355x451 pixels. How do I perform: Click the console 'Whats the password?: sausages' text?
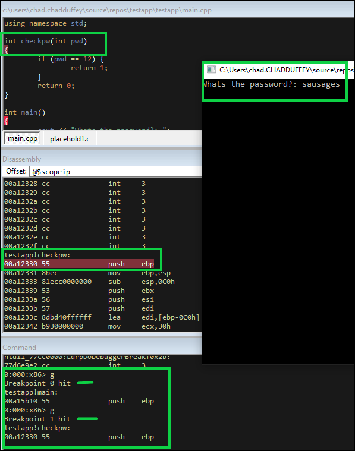[x=272, y=84]
